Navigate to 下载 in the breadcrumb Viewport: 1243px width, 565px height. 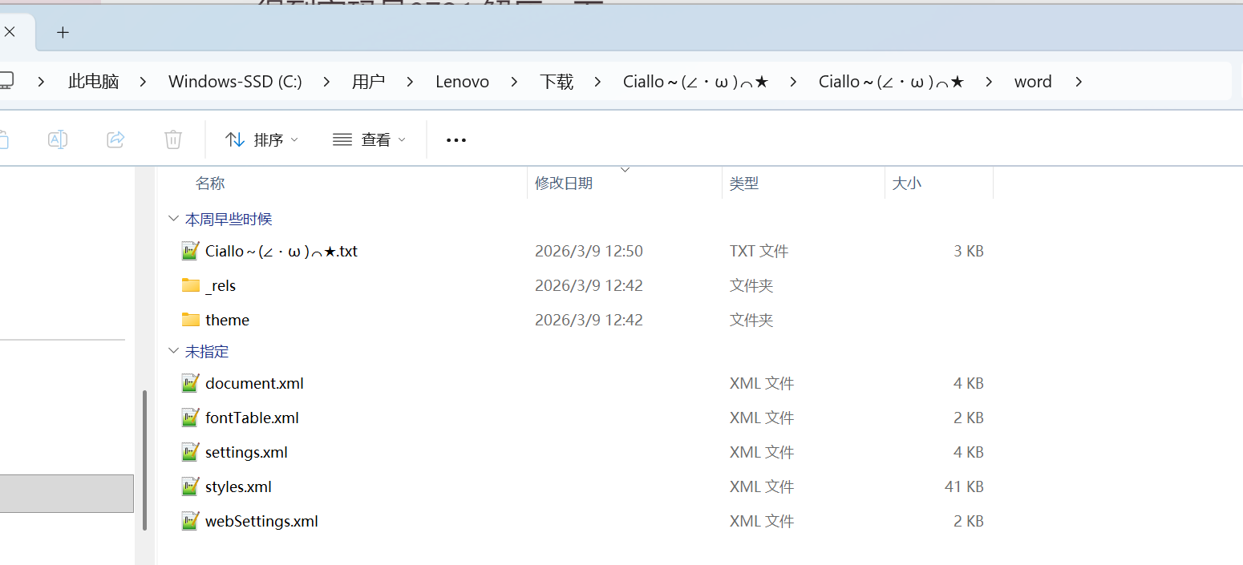point(557,81)
